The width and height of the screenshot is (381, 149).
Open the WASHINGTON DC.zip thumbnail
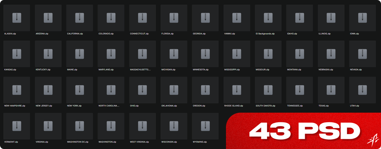click(x=79, y=126)
